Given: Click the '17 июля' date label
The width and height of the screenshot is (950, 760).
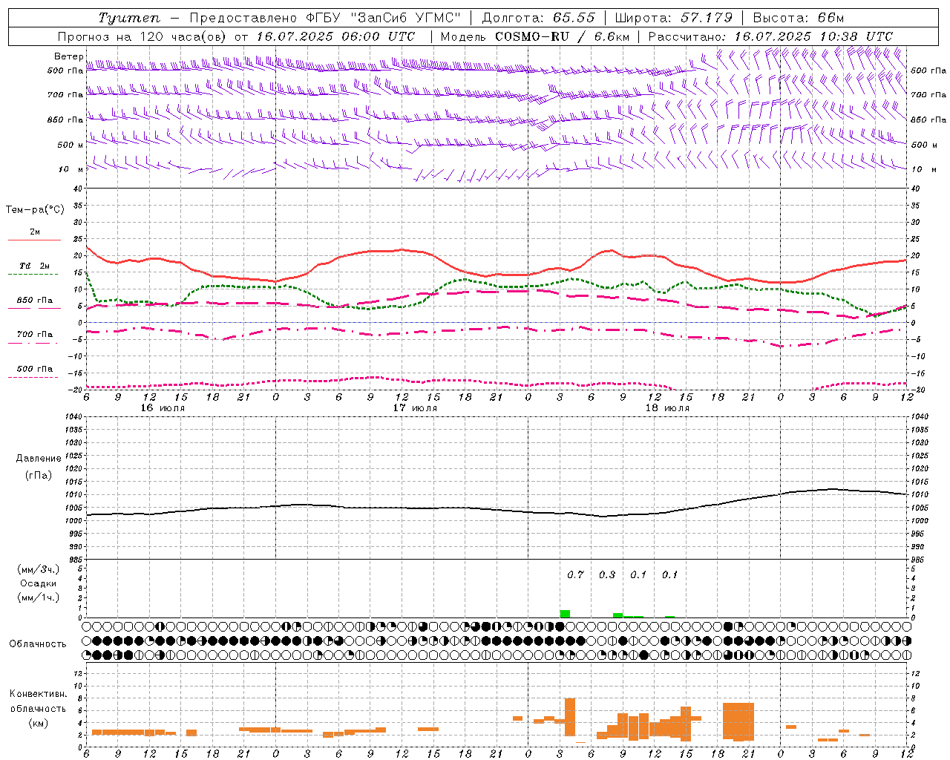Looking at the screenshot, I should (415, 408).
